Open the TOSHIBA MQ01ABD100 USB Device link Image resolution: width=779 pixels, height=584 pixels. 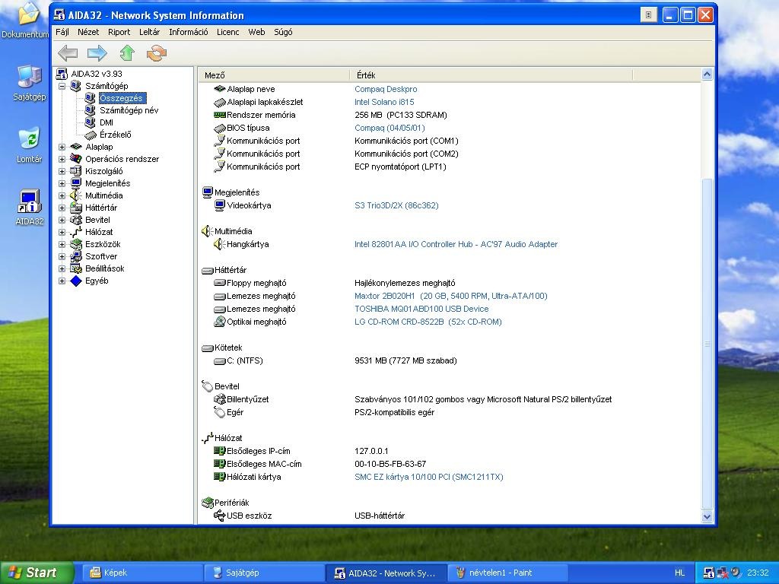pos(421,309)
